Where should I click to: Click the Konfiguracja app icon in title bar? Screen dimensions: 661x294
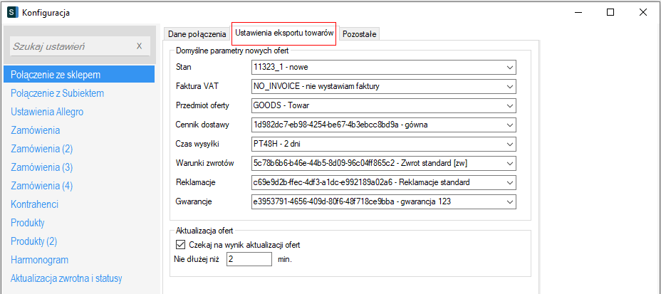(11, 12)
